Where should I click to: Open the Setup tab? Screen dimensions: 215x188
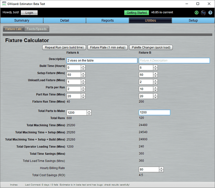coord(193,20)
